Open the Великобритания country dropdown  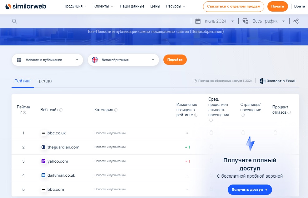click(x=123, y=60)
